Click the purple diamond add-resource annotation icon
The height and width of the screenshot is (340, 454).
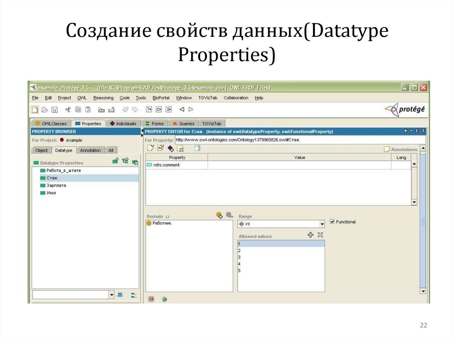tap(171, 149)
